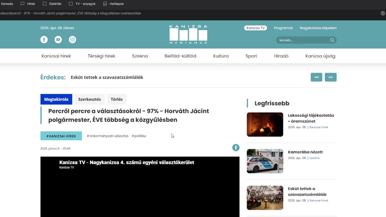Image resolution: width=386 pixels, height=217 pixels.
Task: Click the date text 2026. ápr. 08. Dénes
Action: 57,28
